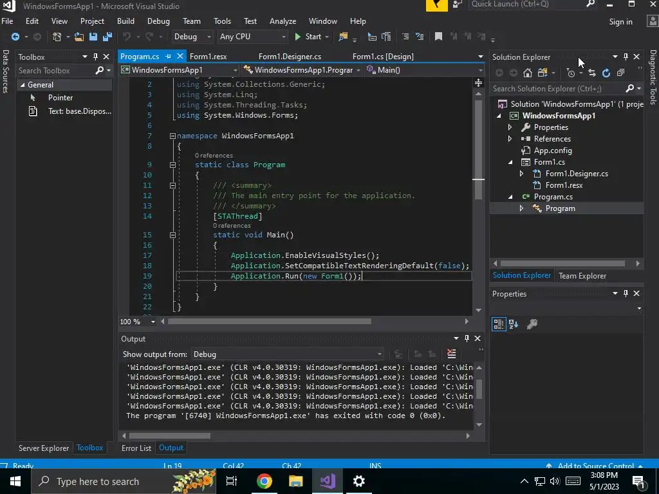Click the split editor icon above scrollbar
The height and width of the screenshot is (494, 659).
(x=478, y=83)
